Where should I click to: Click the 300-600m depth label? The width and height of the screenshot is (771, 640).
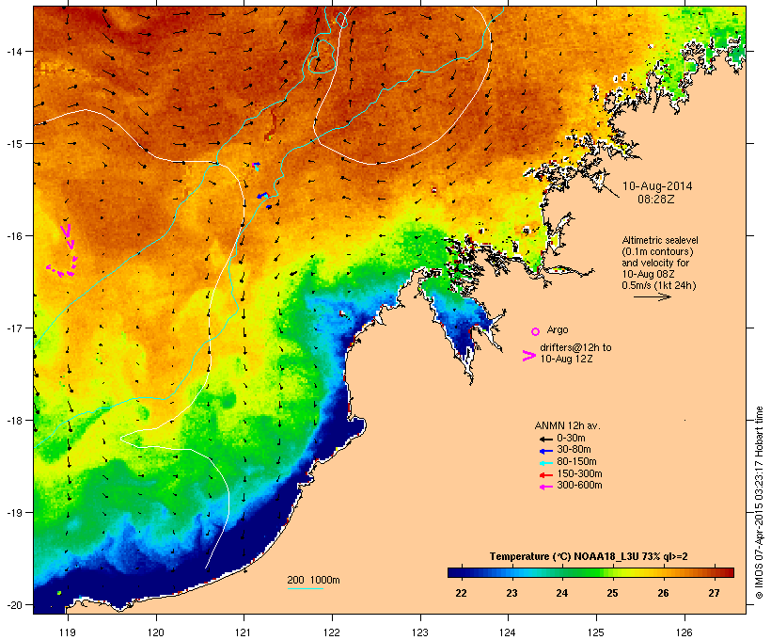coord(579,486)
